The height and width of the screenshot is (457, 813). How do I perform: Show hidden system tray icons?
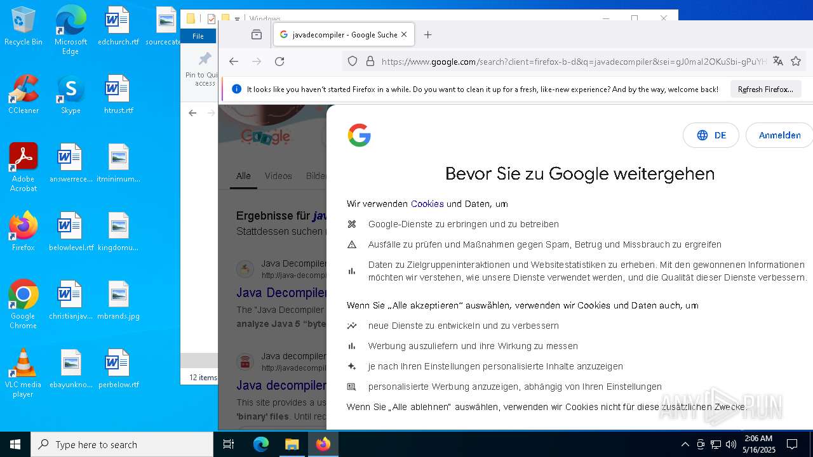point(685,444)
